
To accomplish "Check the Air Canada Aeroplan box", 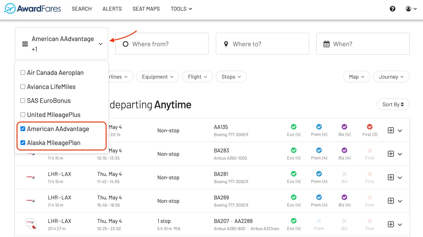I will tap(23, 73).
